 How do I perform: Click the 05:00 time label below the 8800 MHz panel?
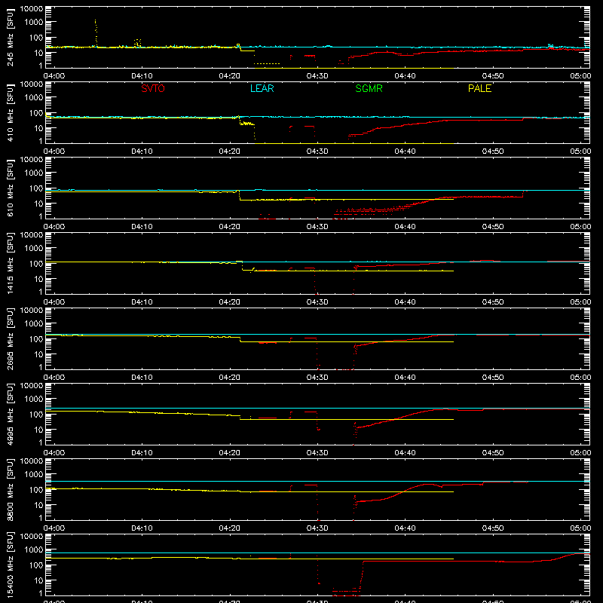tap(580, 528)
